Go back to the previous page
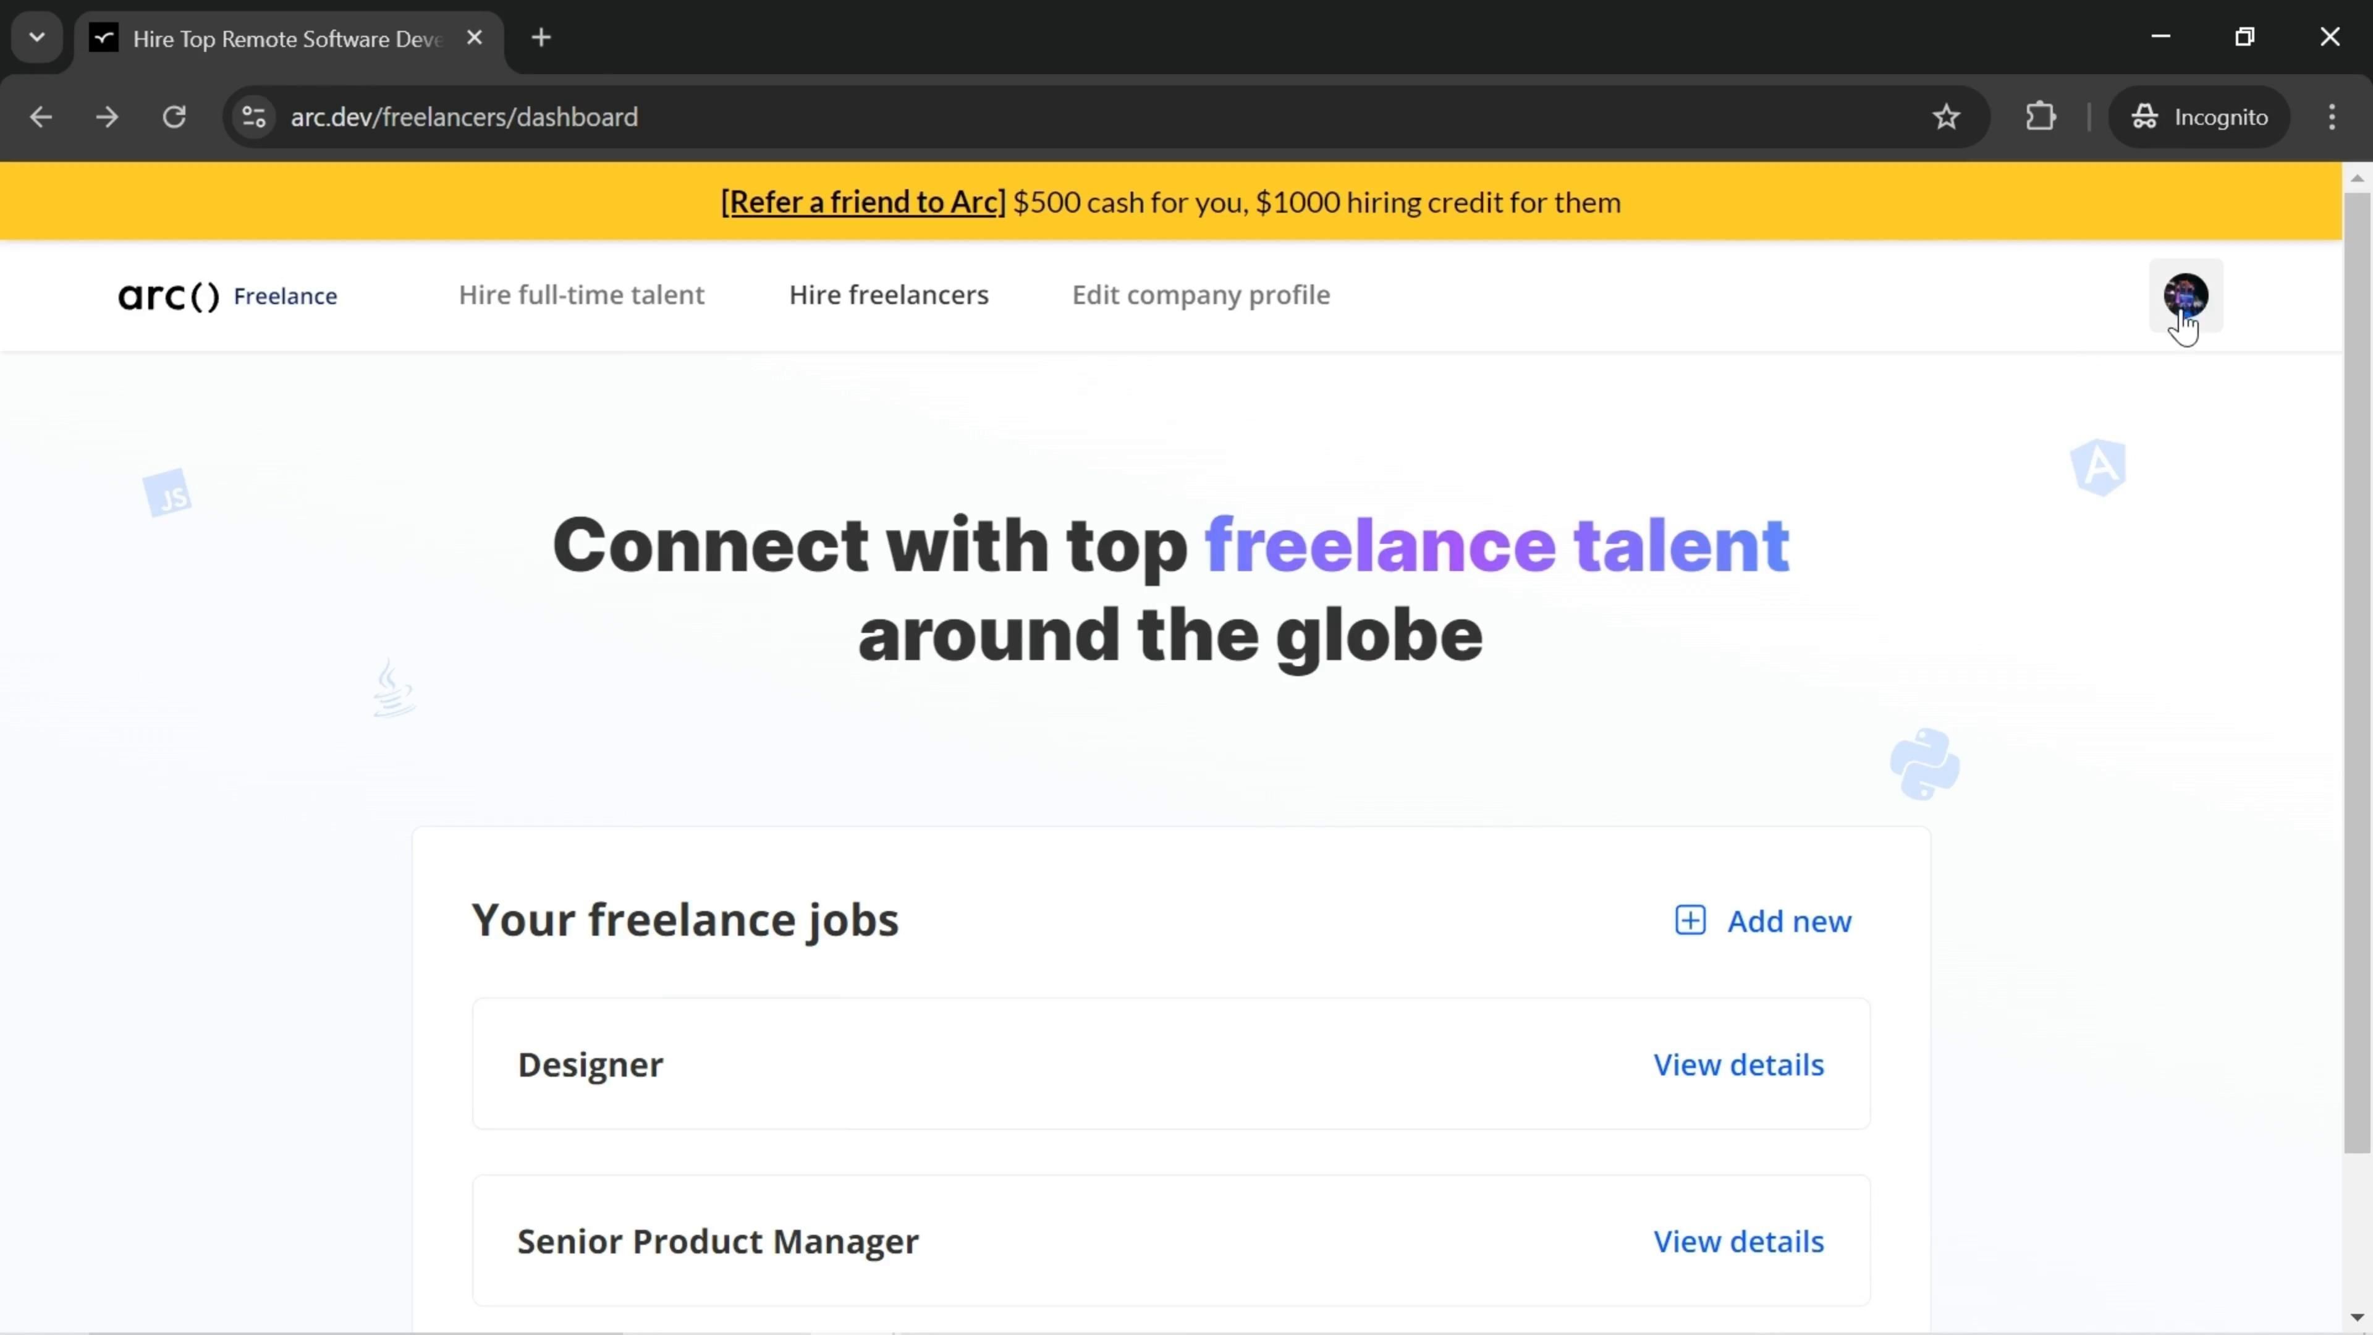 pyautogui.click(x=41, y=117)
